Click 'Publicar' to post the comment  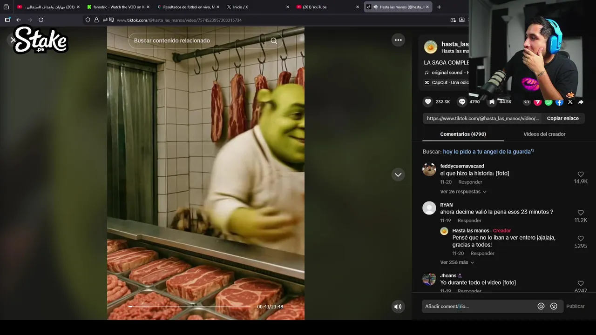point(575,306)
